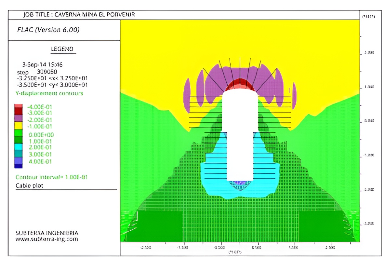Click the Cable plot label
The height and width of the screenshot is (257, 387).
tap(29, 186)
